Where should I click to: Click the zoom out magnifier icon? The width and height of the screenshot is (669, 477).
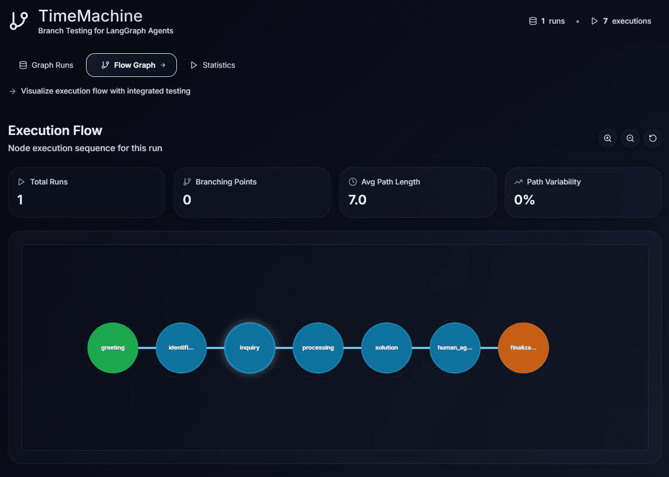point(630,138)
